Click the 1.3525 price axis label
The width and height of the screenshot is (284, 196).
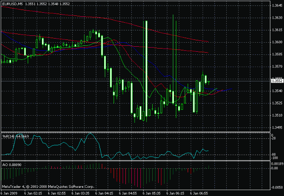[x=277, y=103]
